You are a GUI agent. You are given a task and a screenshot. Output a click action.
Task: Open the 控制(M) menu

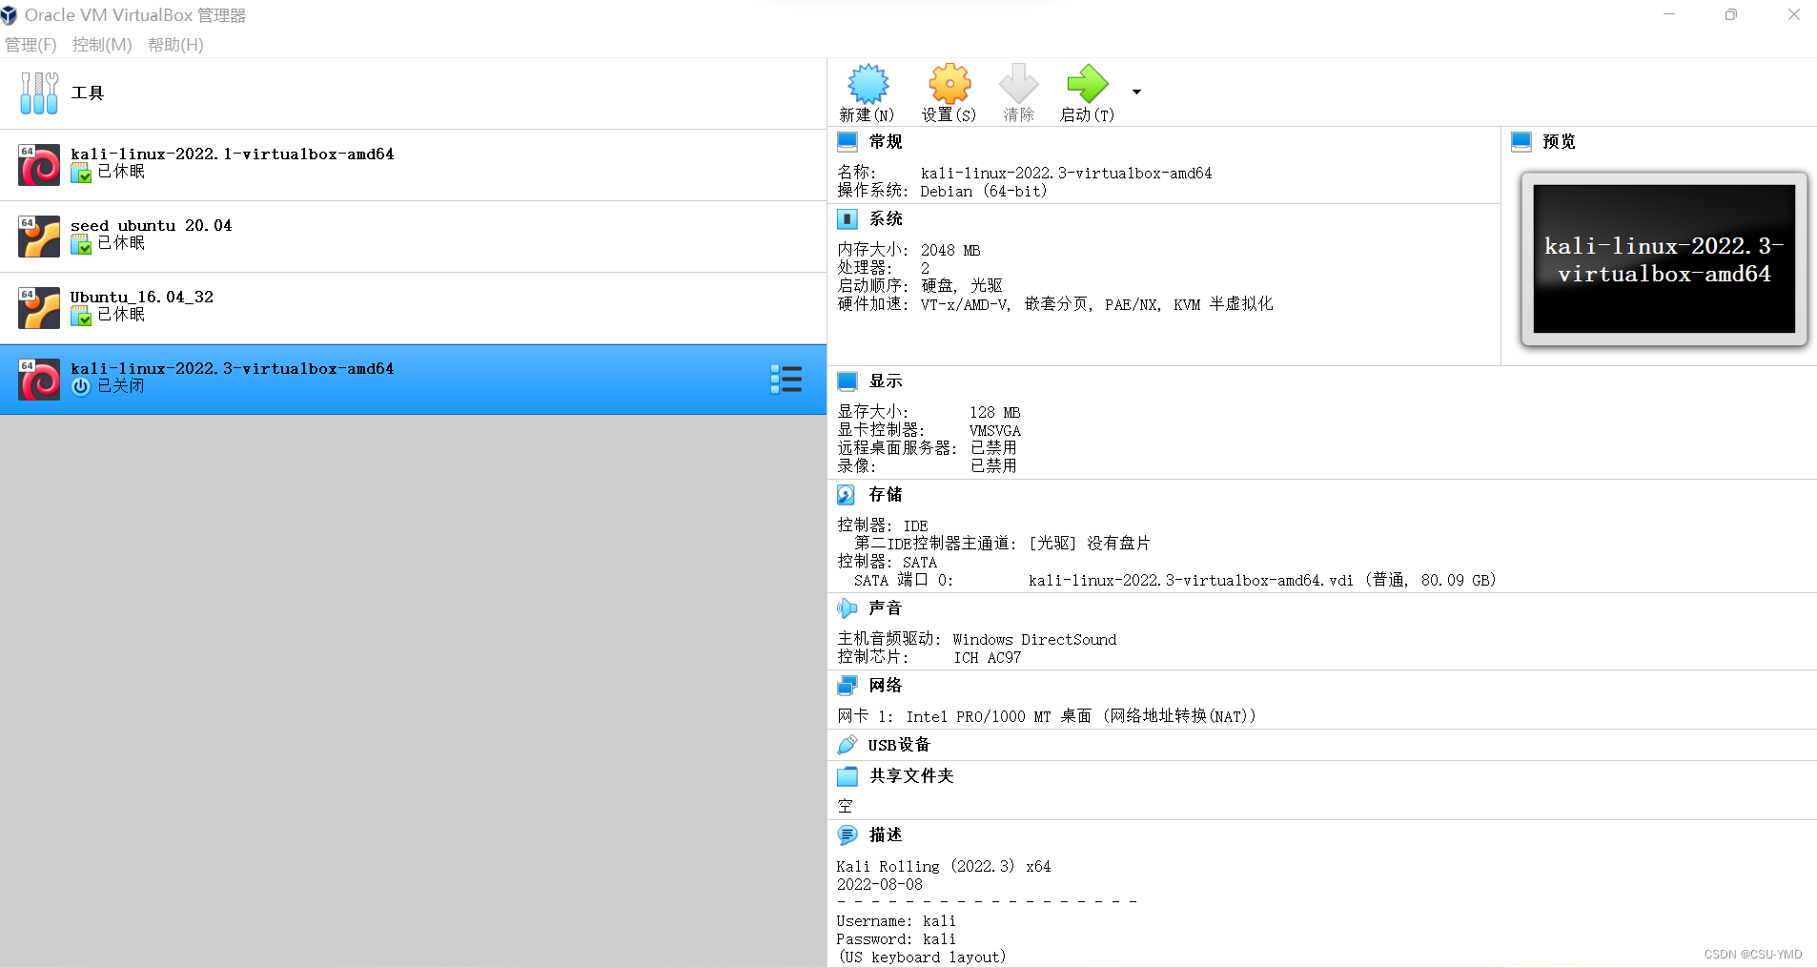(102, 45)
